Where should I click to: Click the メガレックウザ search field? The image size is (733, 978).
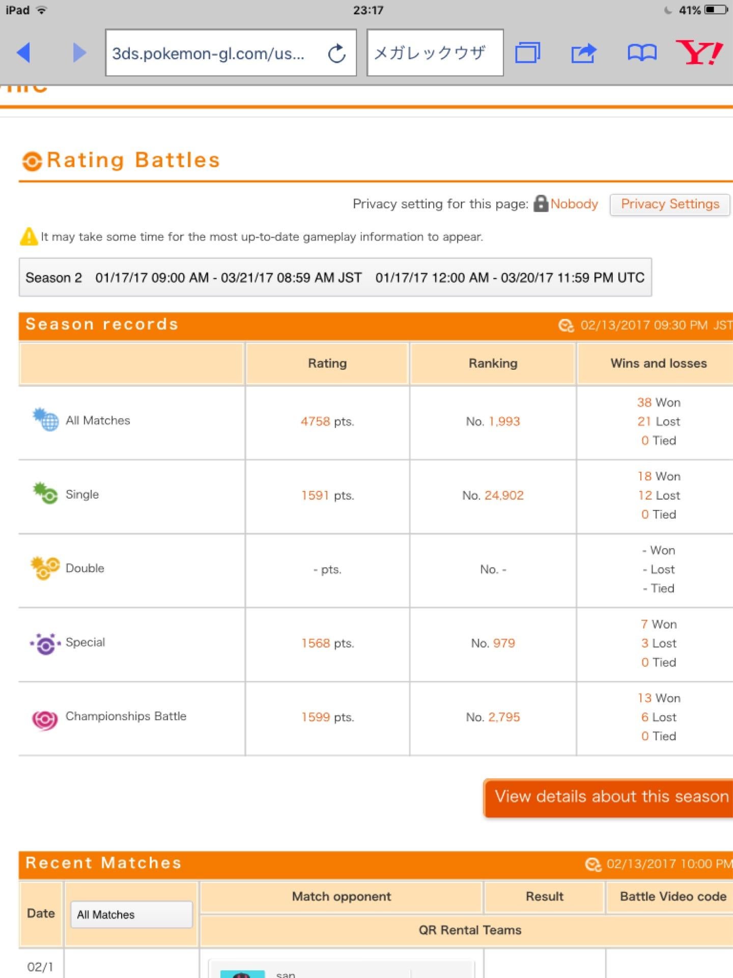pyautogui.click(x=434, y=53)
